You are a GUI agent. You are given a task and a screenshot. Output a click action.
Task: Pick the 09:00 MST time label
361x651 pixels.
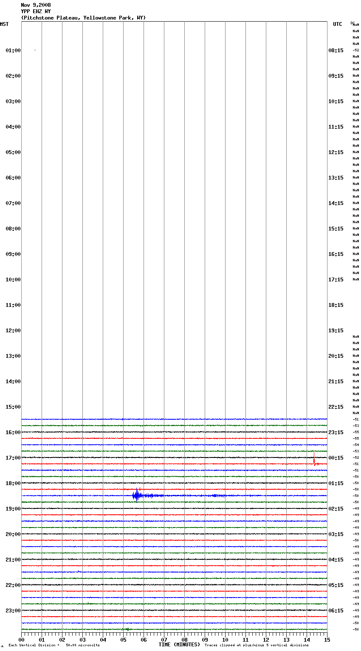coord(13,254)
